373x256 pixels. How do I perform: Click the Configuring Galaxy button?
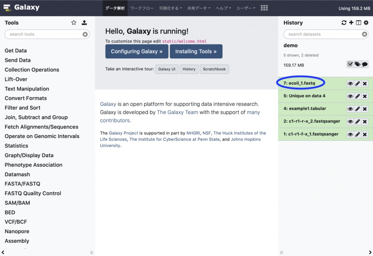point(137,51)
